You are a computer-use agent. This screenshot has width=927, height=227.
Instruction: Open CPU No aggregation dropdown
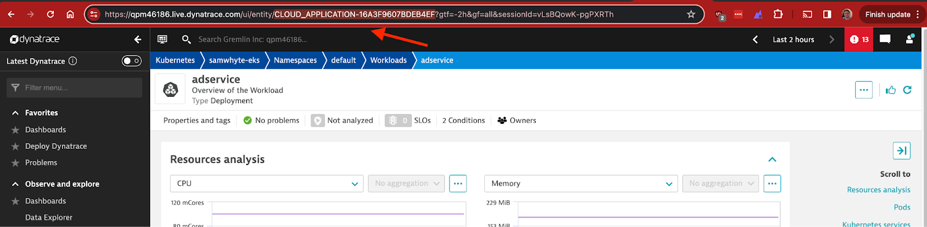407,184
